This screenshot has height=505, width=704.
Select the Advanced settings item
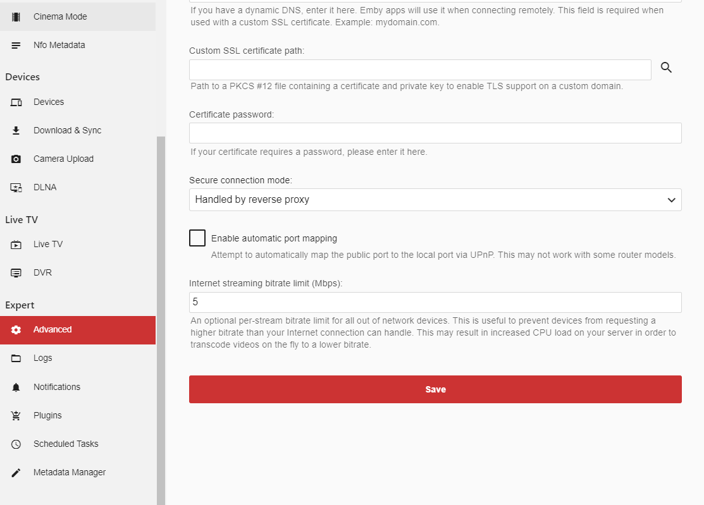coord(52,330)
